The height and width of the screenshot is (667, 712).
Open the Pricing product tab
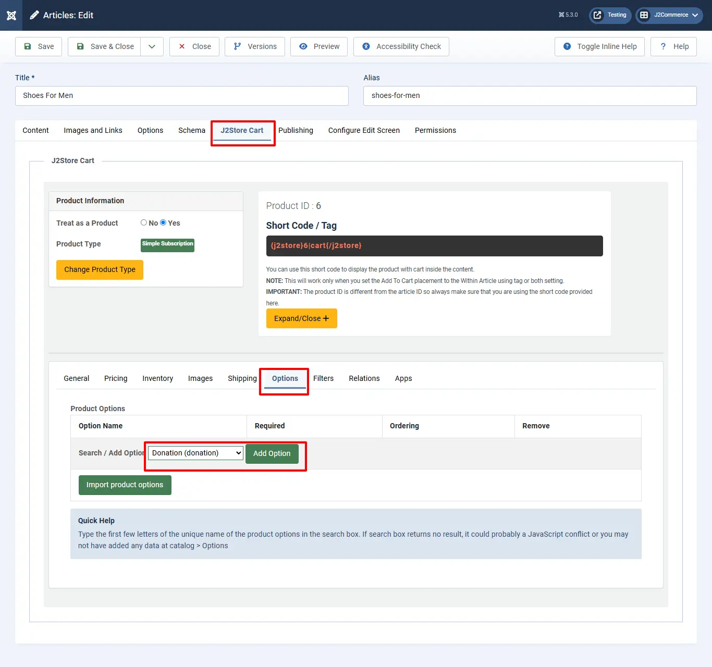(116, 378)
